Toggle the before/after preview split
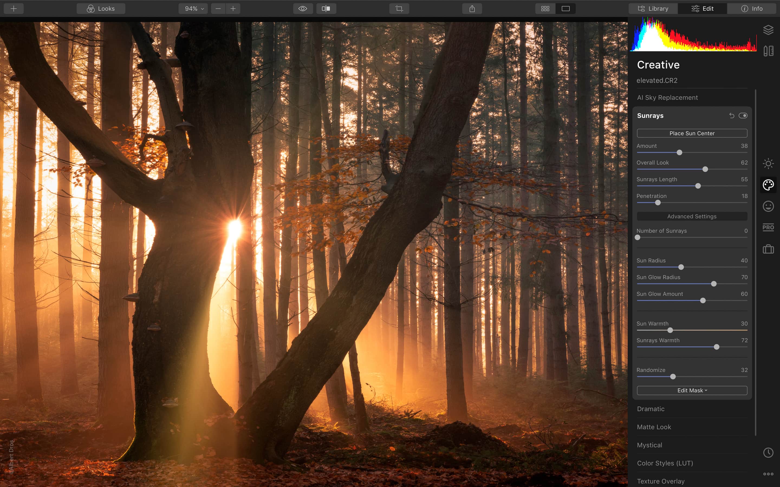This screenshot has width=780, height=487. (x=326, y=8)
